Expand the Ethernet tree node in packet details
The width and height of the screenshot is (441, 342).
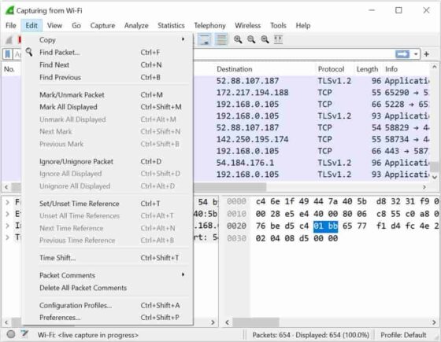(x=7, y=214)
